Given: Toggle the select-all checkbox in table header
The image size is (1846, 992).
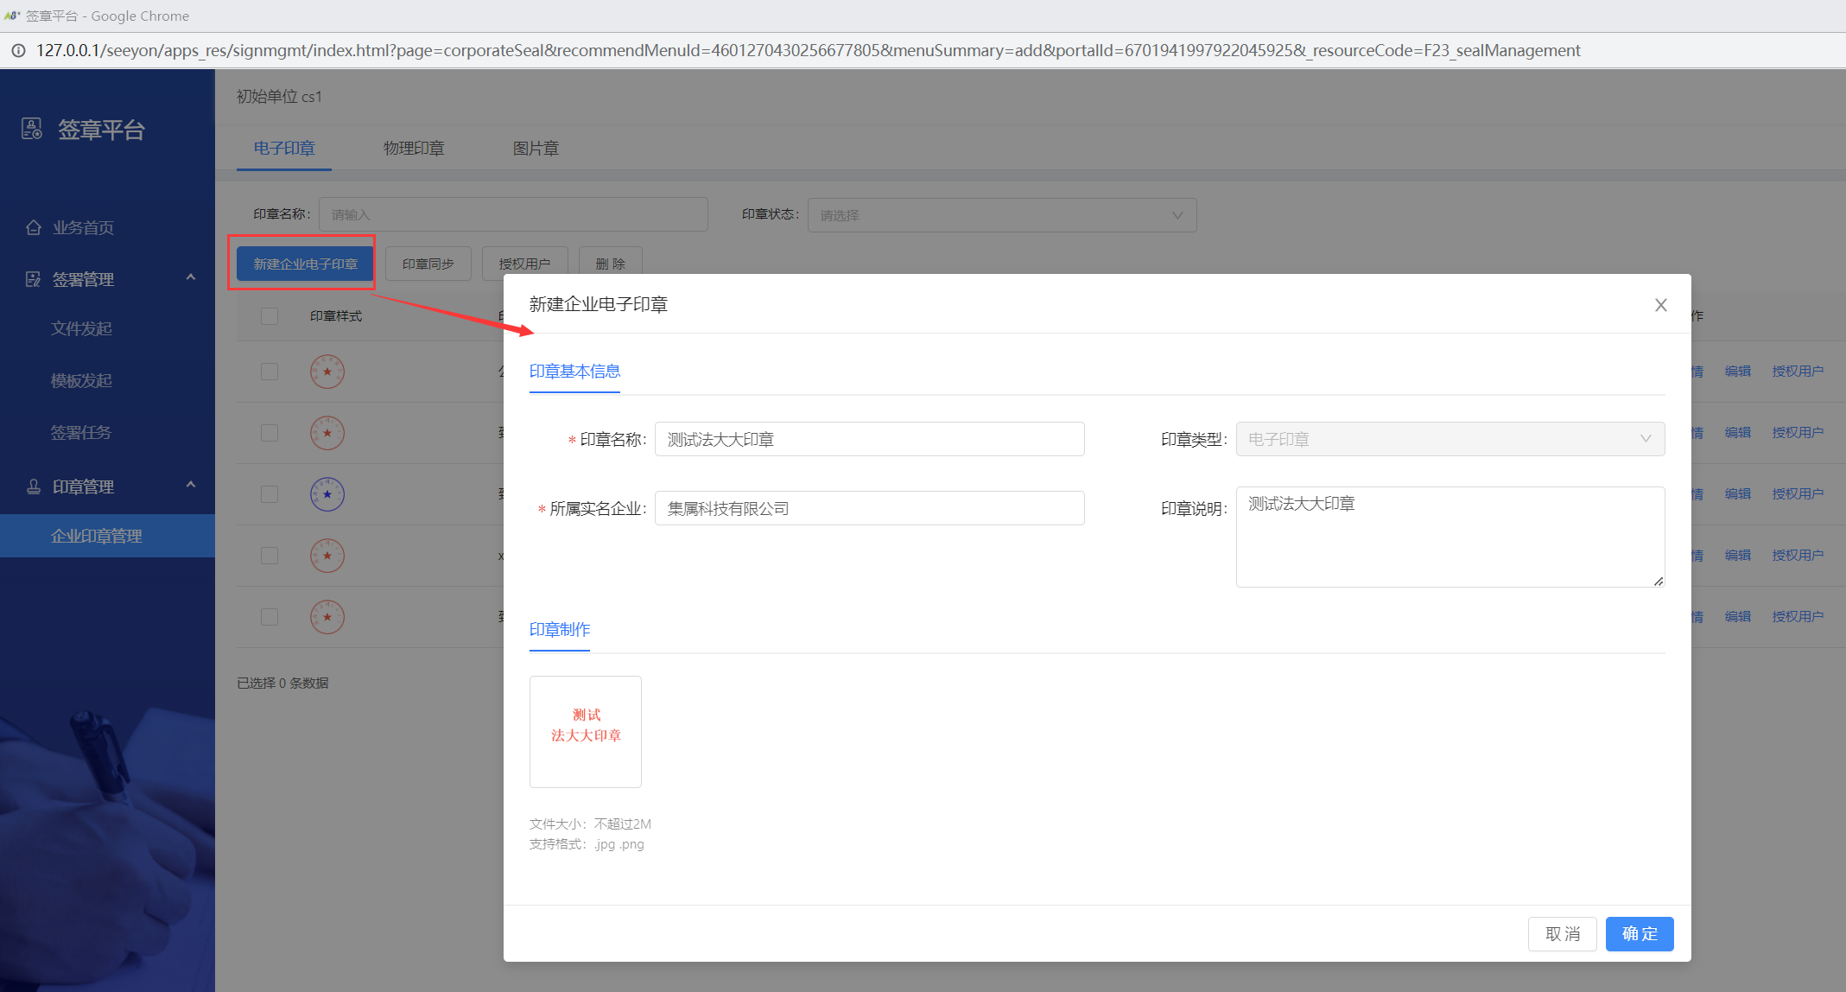Looking at the screenshot, I should 270,316.
